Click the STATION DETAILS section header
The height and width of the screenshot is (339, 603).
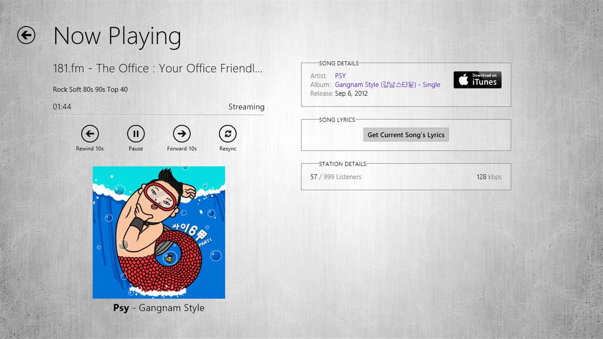click(x=343, y=164)
